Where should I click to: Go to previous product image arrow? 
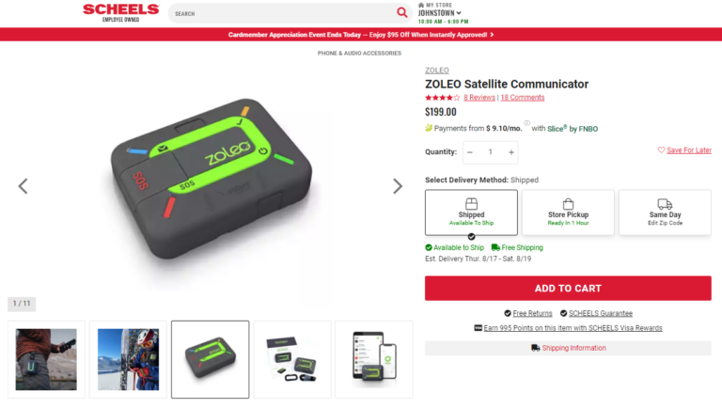(23, 186)
